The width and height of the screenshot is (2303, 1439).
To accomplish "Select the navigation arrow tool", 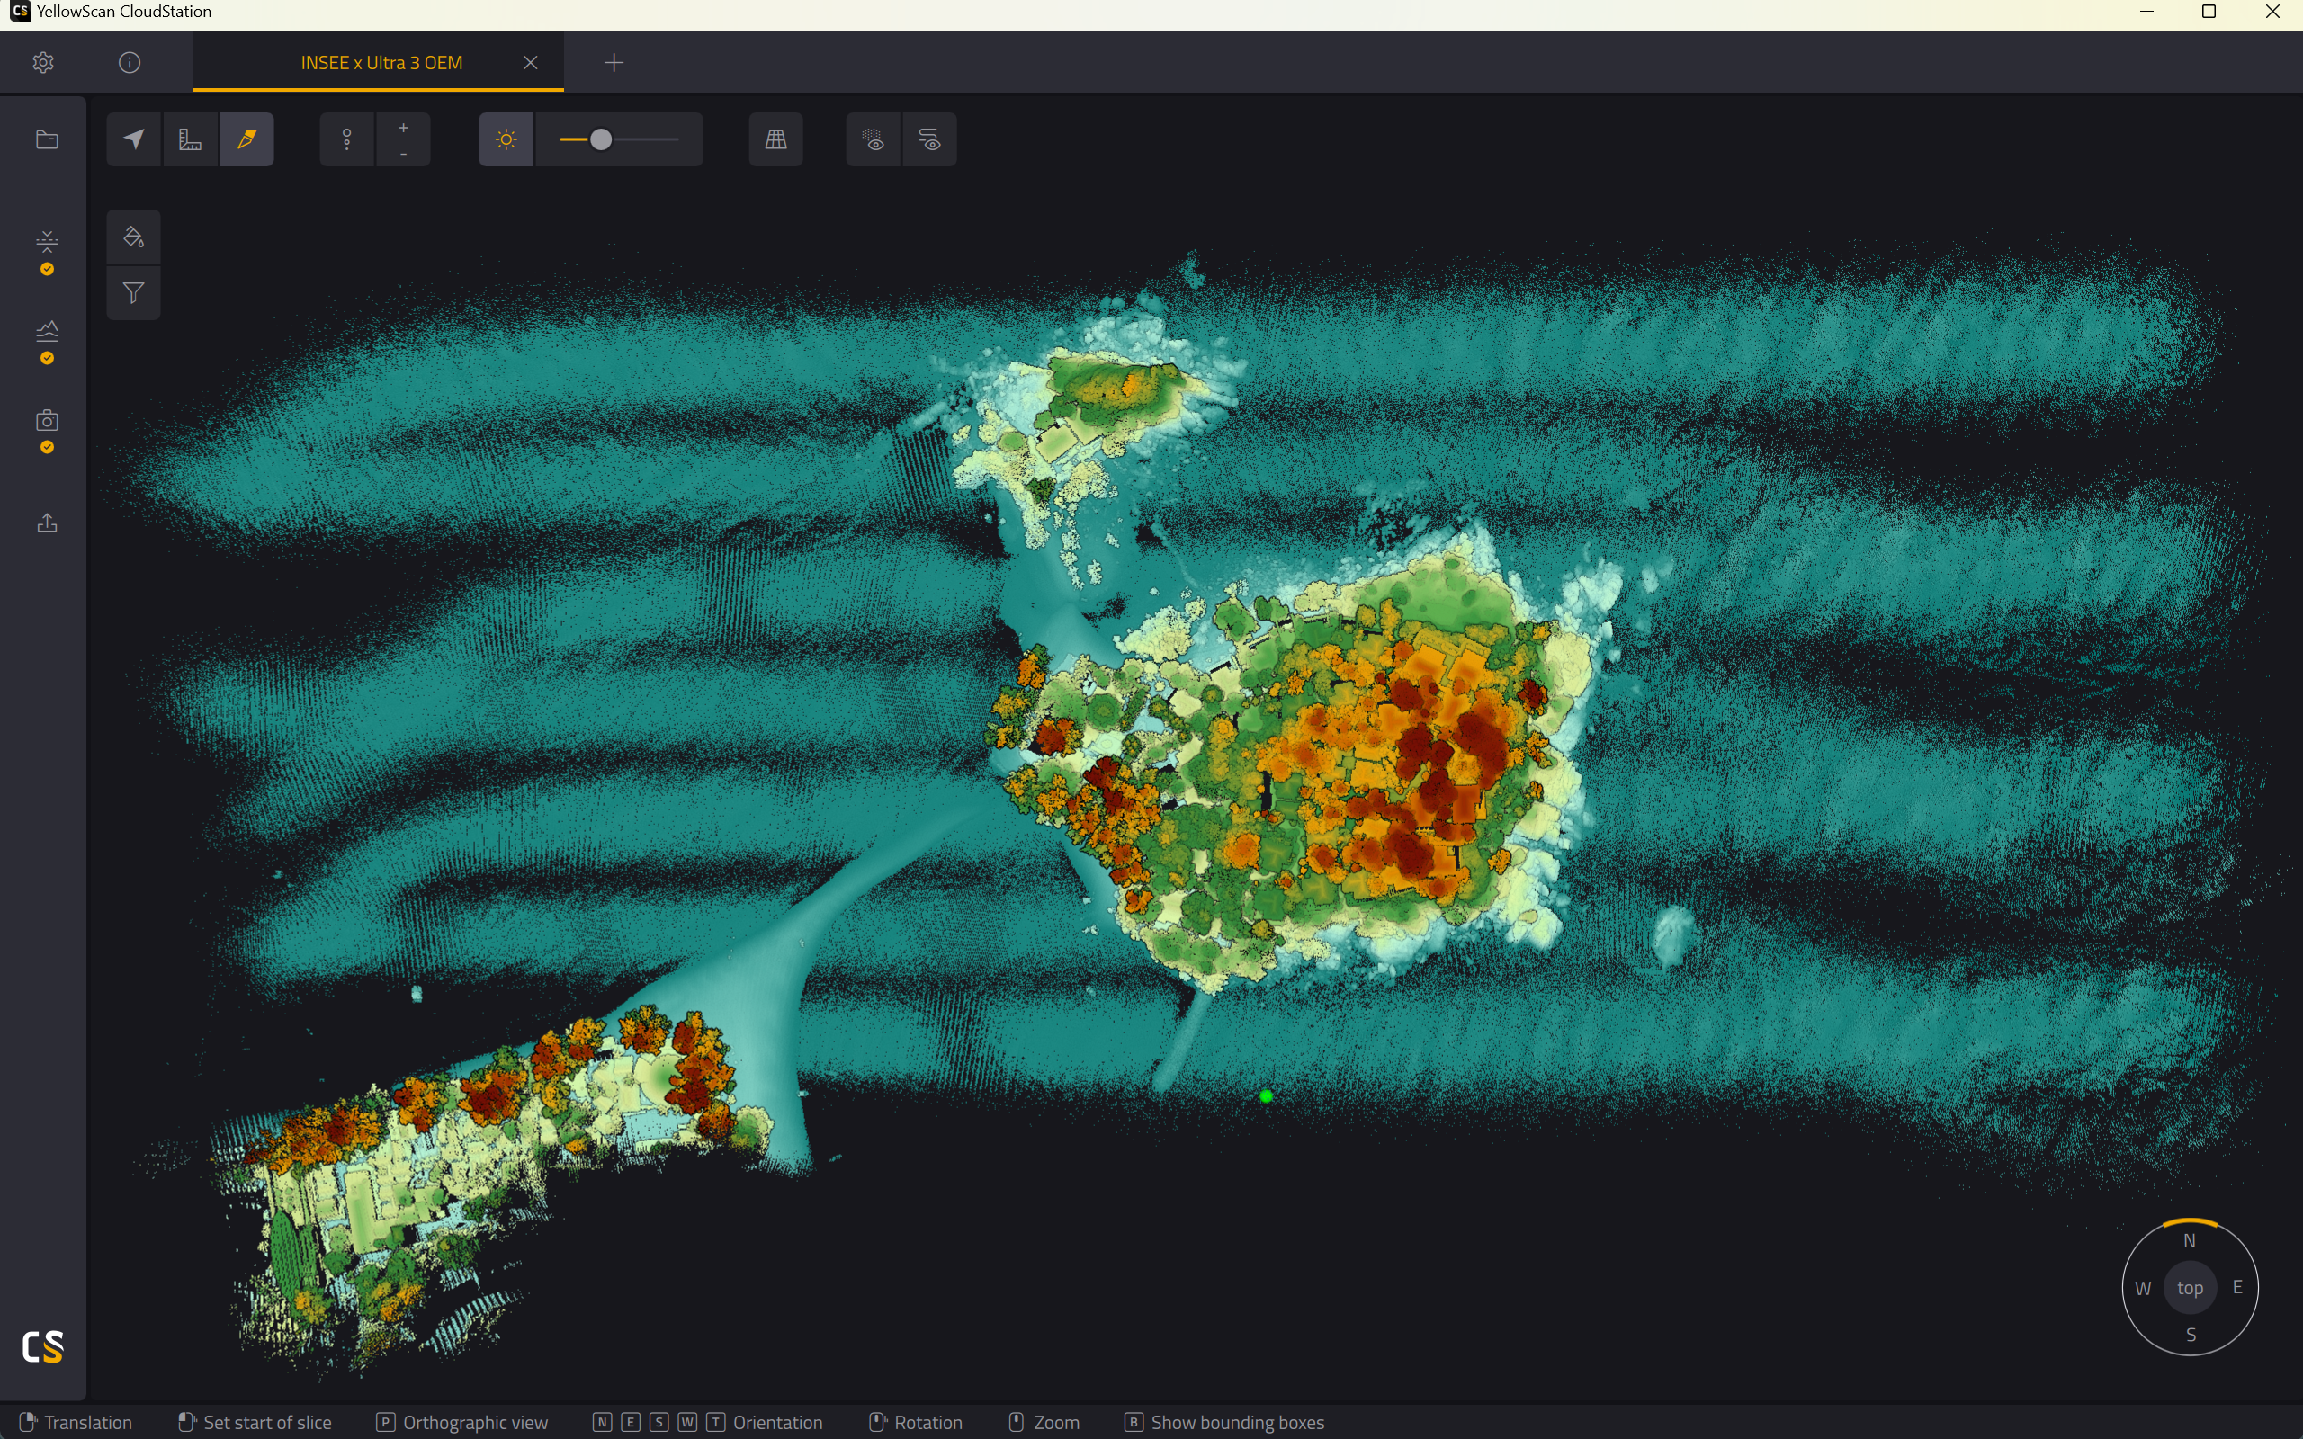I will click(x=134, y=140).
